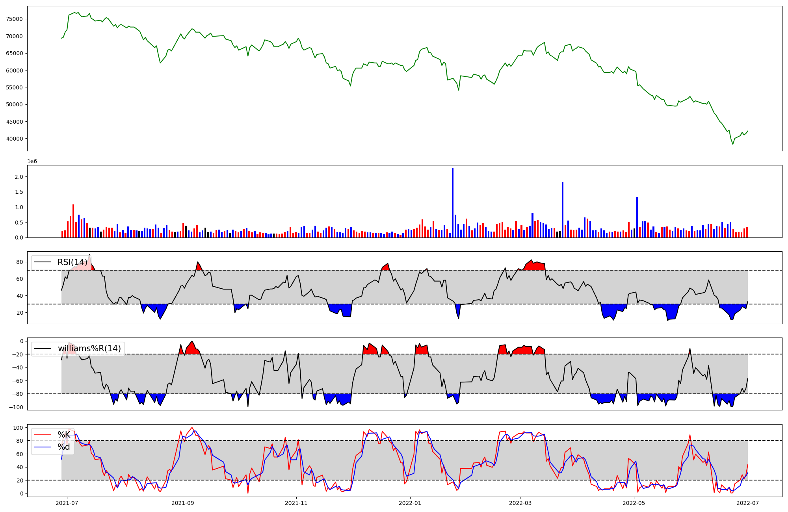The height and width of the screenshot is (512, 788).
Task: Click the 2.0 volume axis tick label
Action: point(19,177)
